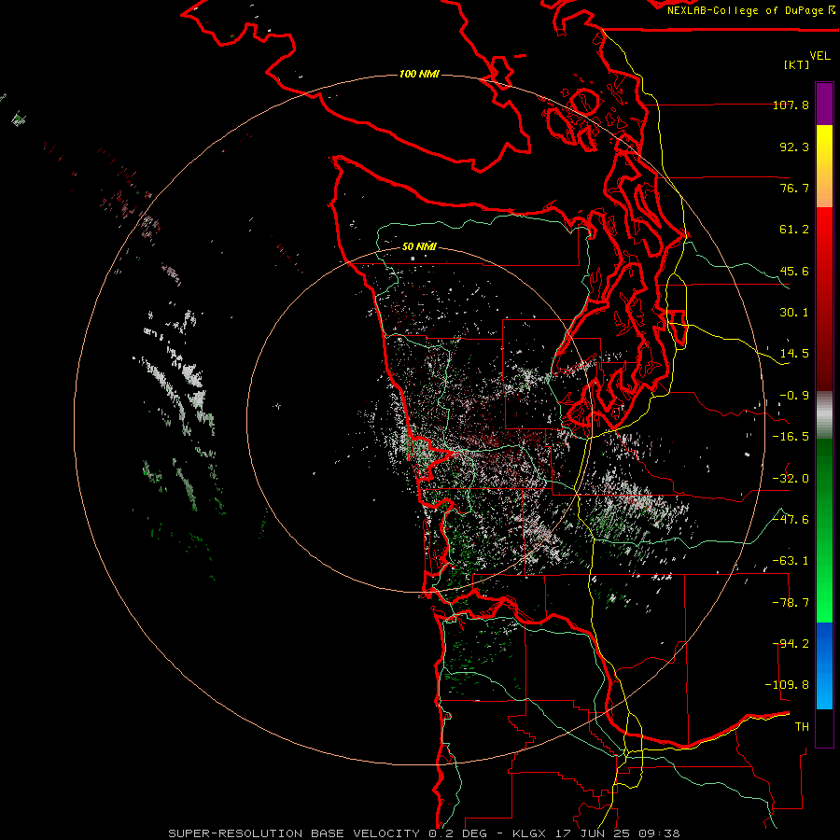Click the VEL legend title
The image size is (840, 840).
(x=819, y=55)
